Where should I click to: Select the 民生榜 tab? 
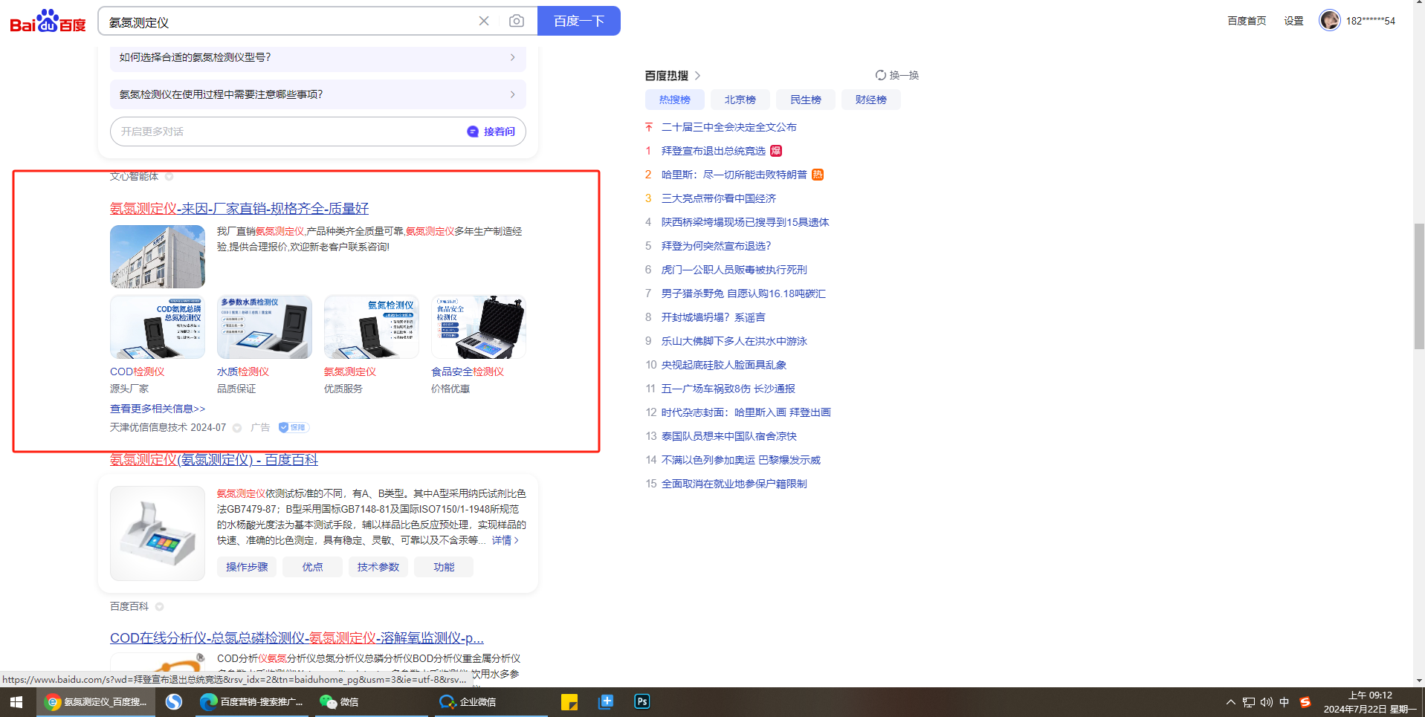click(805, 100)
